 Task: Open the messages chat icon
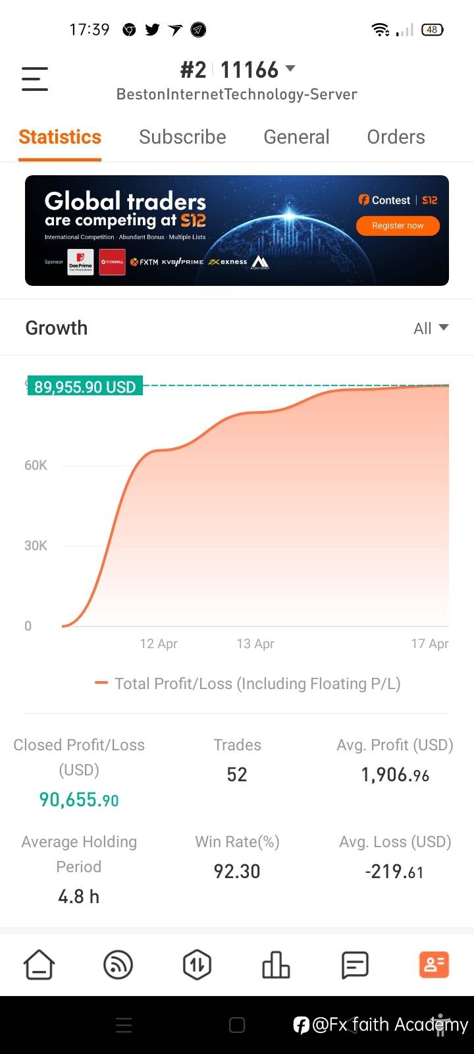tap(355, 965)
